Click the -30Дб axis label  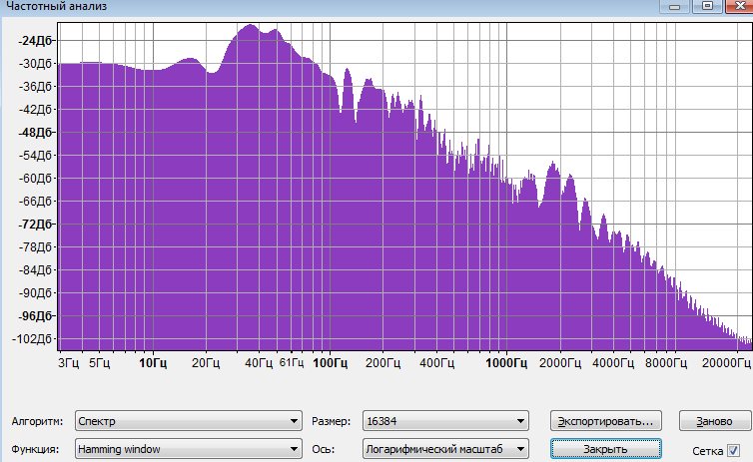pyautogui.click(x=35, y=63)
